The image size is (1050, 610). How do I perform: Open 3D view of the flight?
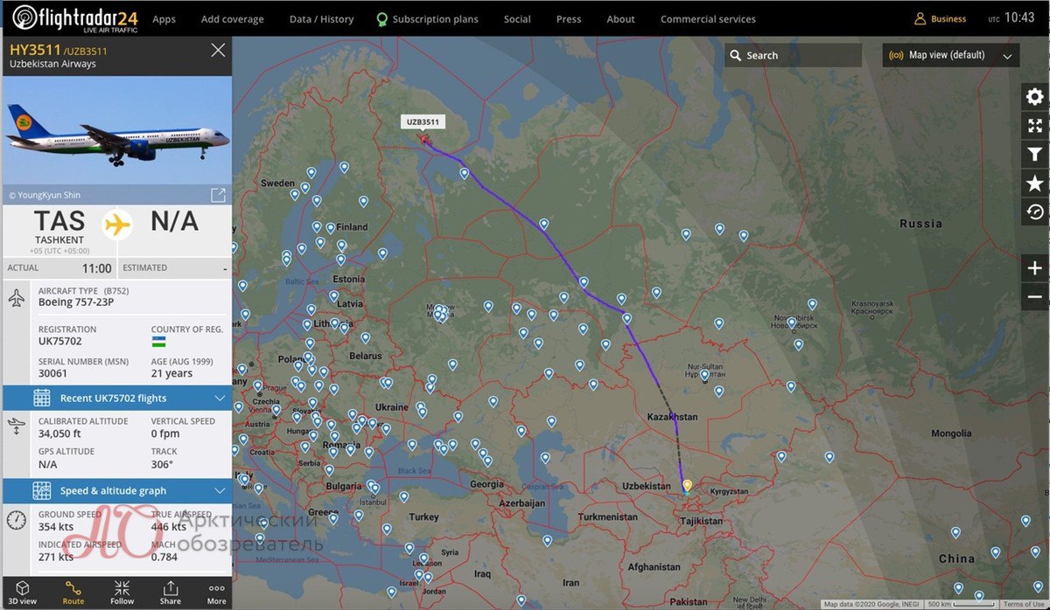23,593
